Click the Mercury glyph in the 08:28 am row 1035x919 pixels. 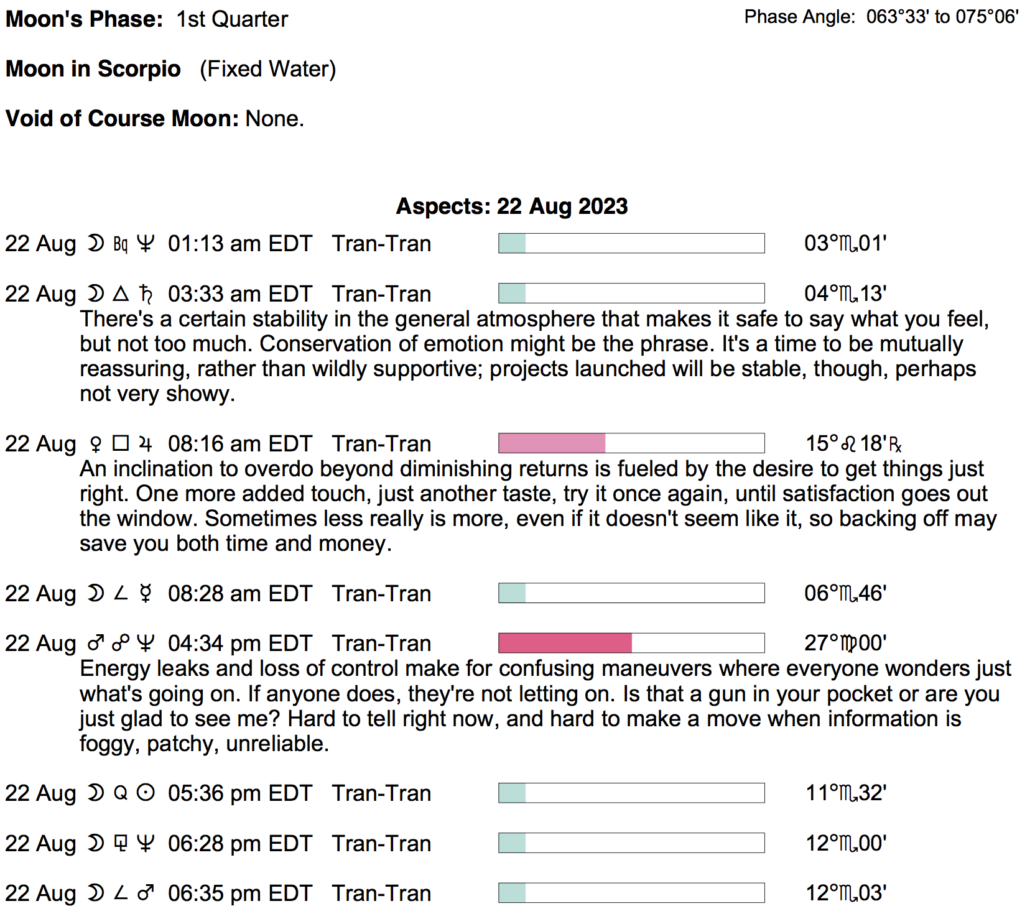tap(146, 594)
